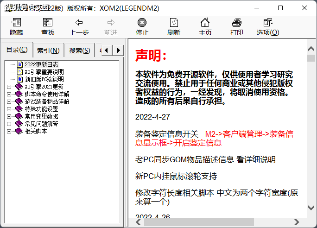Expand the 脚本命令使用详解 tree node
Image resolution: width=317 pixels, height=228 pixels.
(9, 94)
